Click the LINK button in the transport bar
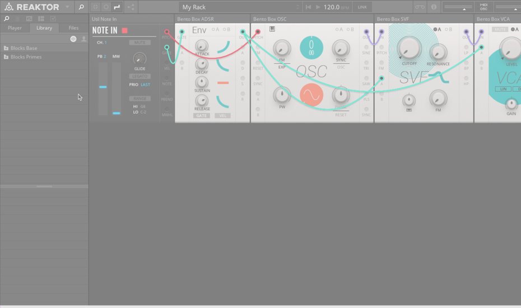Viewport: 521px width, 308px height. tap(362, 7)
